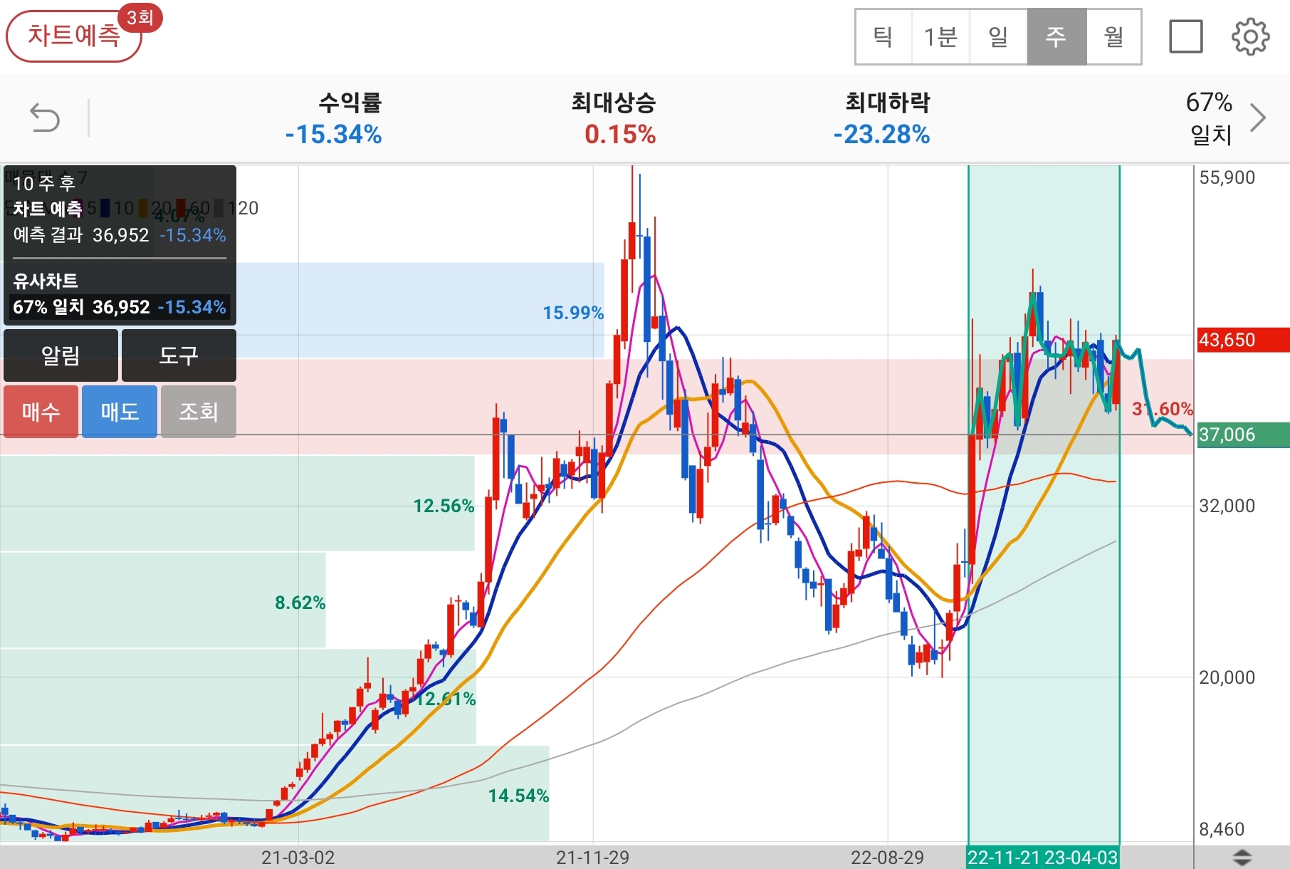This screenshot has height=869, width=1290.
Task: Click the 14.54% volume profile label
Action: pyautogui.click(x=518, y=796)
